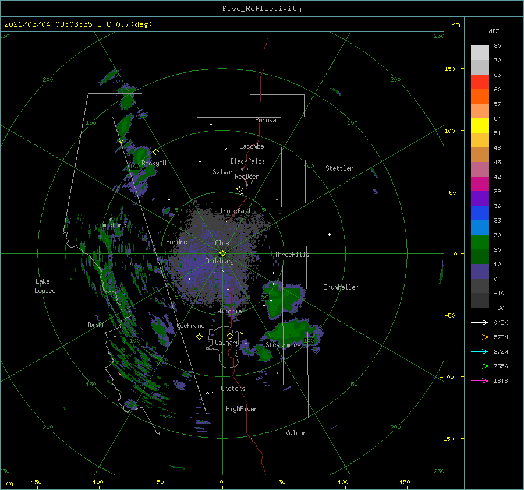Click the Sylvan label
524x490 pixels.
point(223,172)
